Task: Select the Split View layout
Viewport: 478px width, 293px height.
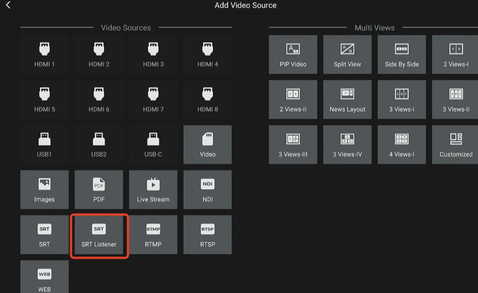Action: [347, 55]
